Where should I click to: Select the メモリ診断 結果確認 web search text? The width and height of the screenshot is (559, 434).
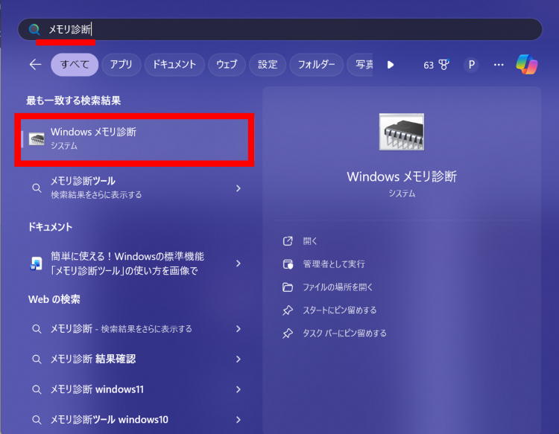93,359
